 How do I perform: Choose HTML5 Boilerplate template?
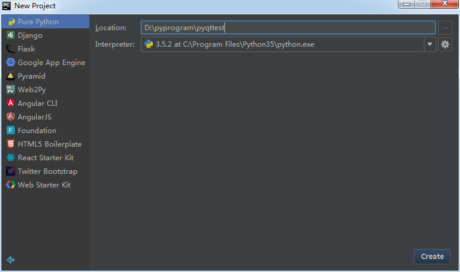pos(46,144)
